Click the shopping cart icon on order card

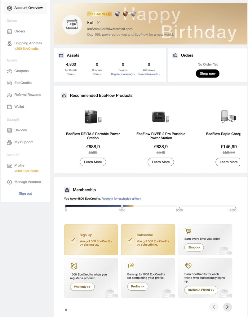(x=188, y=231)
